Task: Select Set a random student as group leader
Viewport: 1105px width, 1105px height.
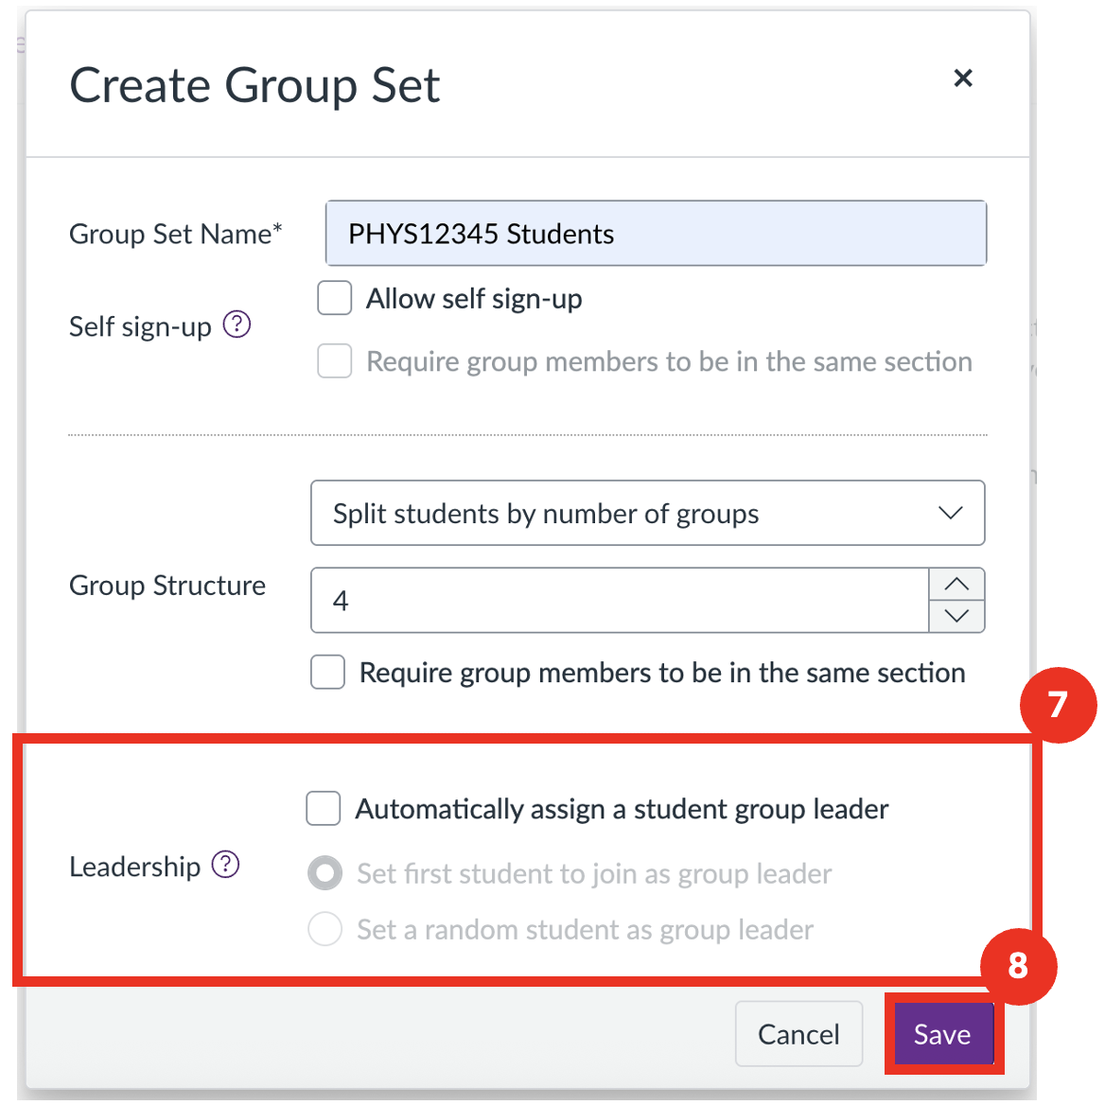Action: tap(324, 929)
